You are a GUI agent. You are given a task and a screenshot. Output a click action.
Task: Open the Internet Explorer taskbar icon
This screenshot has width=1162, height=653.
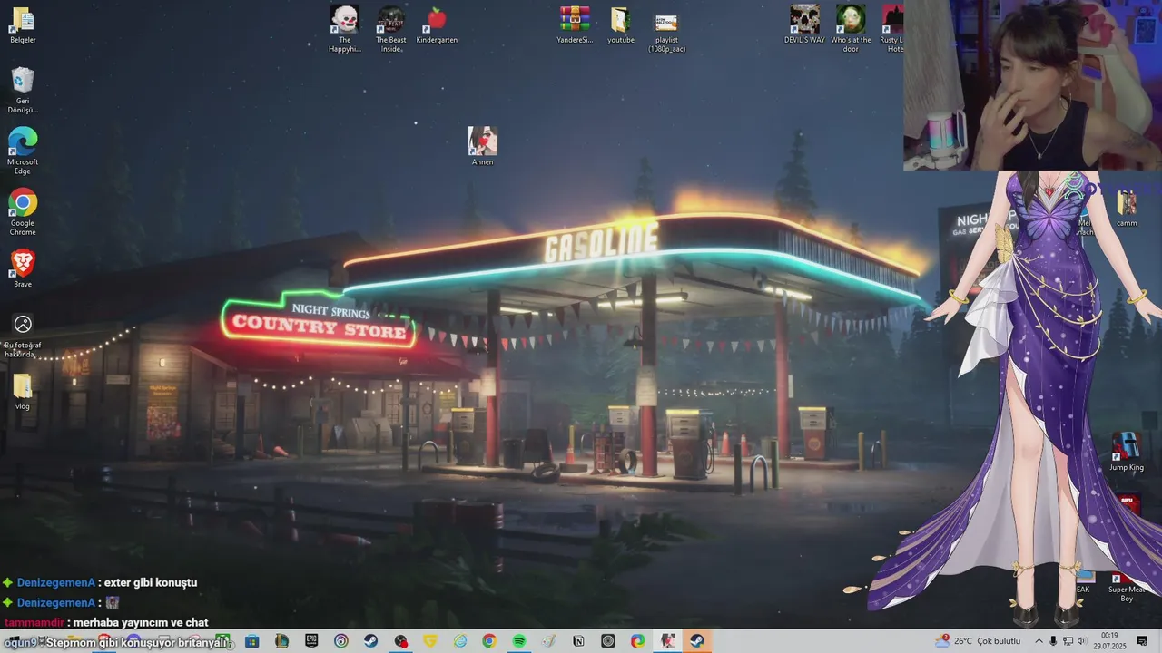460,641
